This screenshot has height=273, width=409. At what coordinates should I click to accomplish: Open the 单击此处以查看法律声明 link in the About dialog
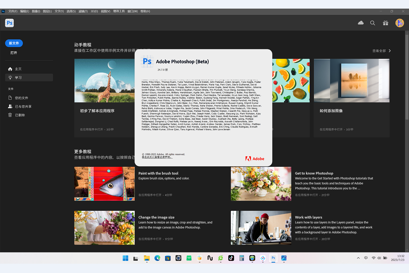coord(157,157)
